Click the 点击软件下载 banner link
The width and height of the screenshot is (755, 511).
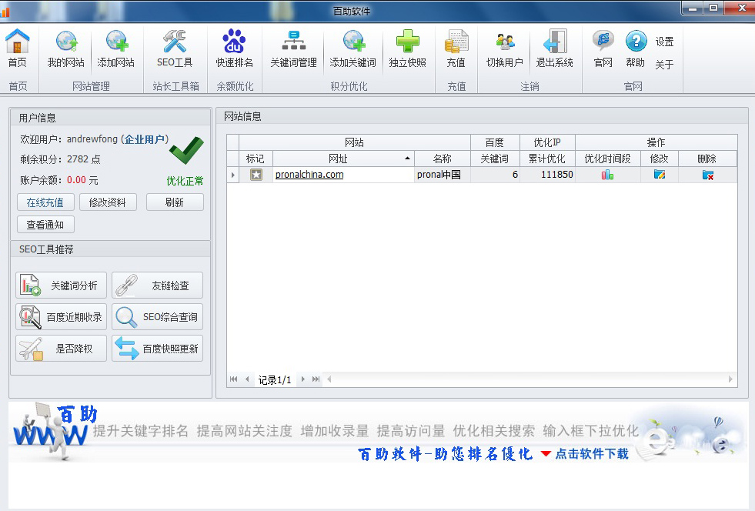pyautogui.click(x=592, y=454)
